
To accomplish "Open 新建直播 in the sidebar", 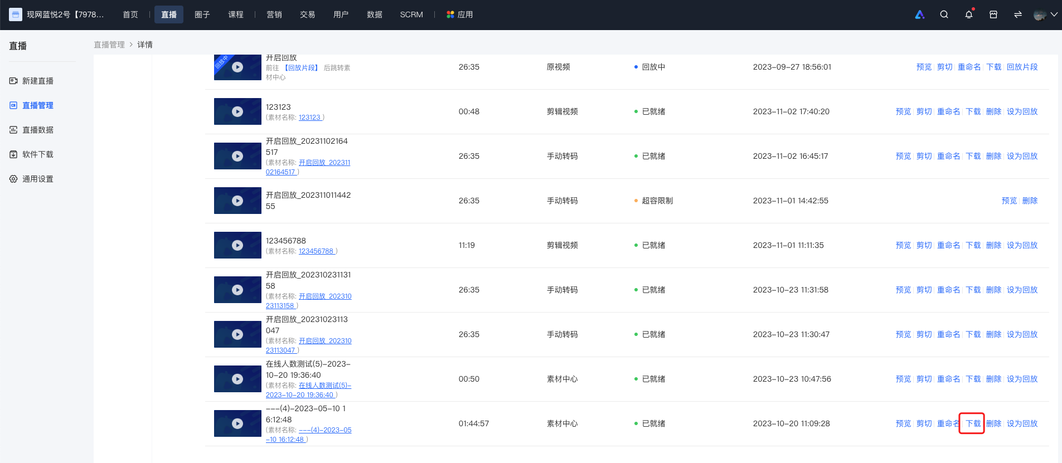I will pyautogui.click(x=31, y=81).
